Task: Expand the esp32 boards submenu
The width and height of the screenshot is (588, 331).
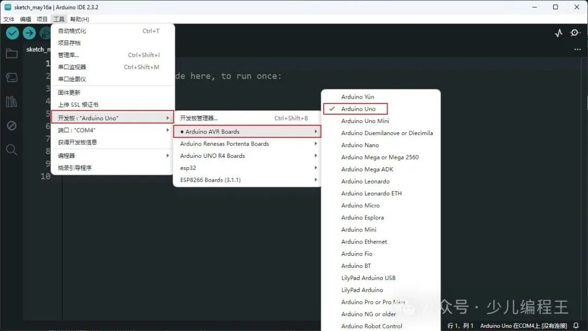Action: click(190, 168)
